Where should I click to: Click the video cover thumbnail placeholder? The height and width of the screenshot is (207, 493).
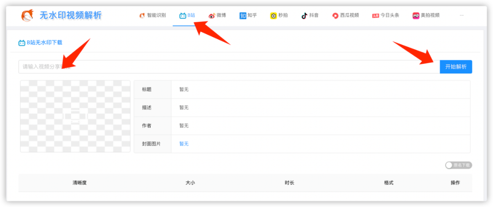75,116
